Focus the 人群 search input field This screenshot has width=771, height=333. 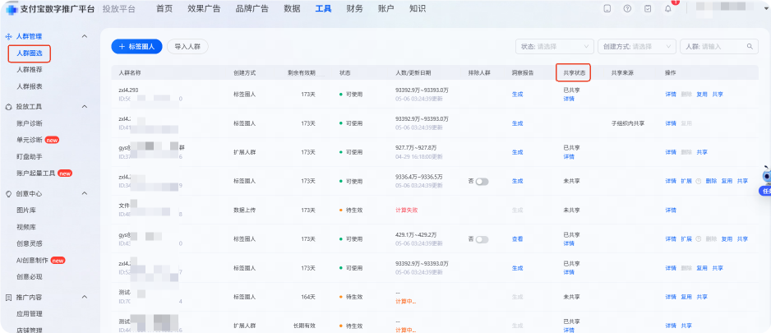(x=719, y=46)
